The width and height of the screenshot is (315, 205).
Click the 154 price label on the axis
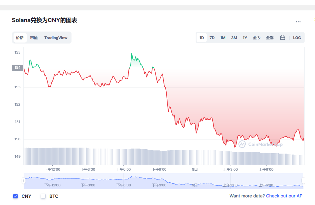click(x=17, y=67)
